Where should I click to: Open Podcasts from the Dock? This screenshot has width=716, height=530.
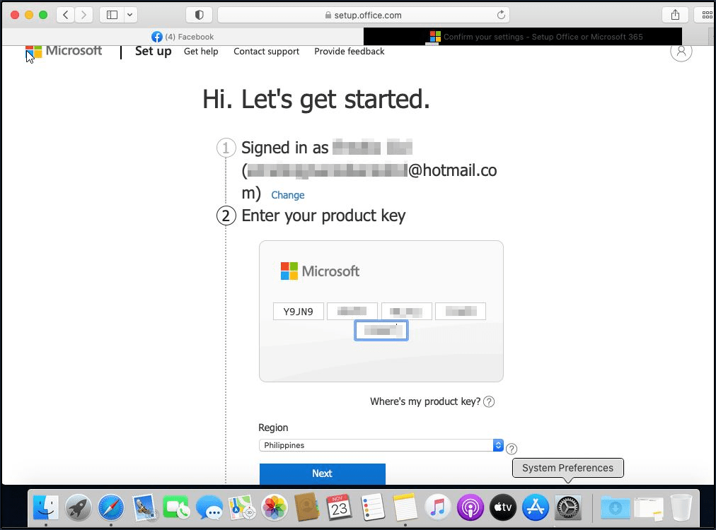pos(470,507)
